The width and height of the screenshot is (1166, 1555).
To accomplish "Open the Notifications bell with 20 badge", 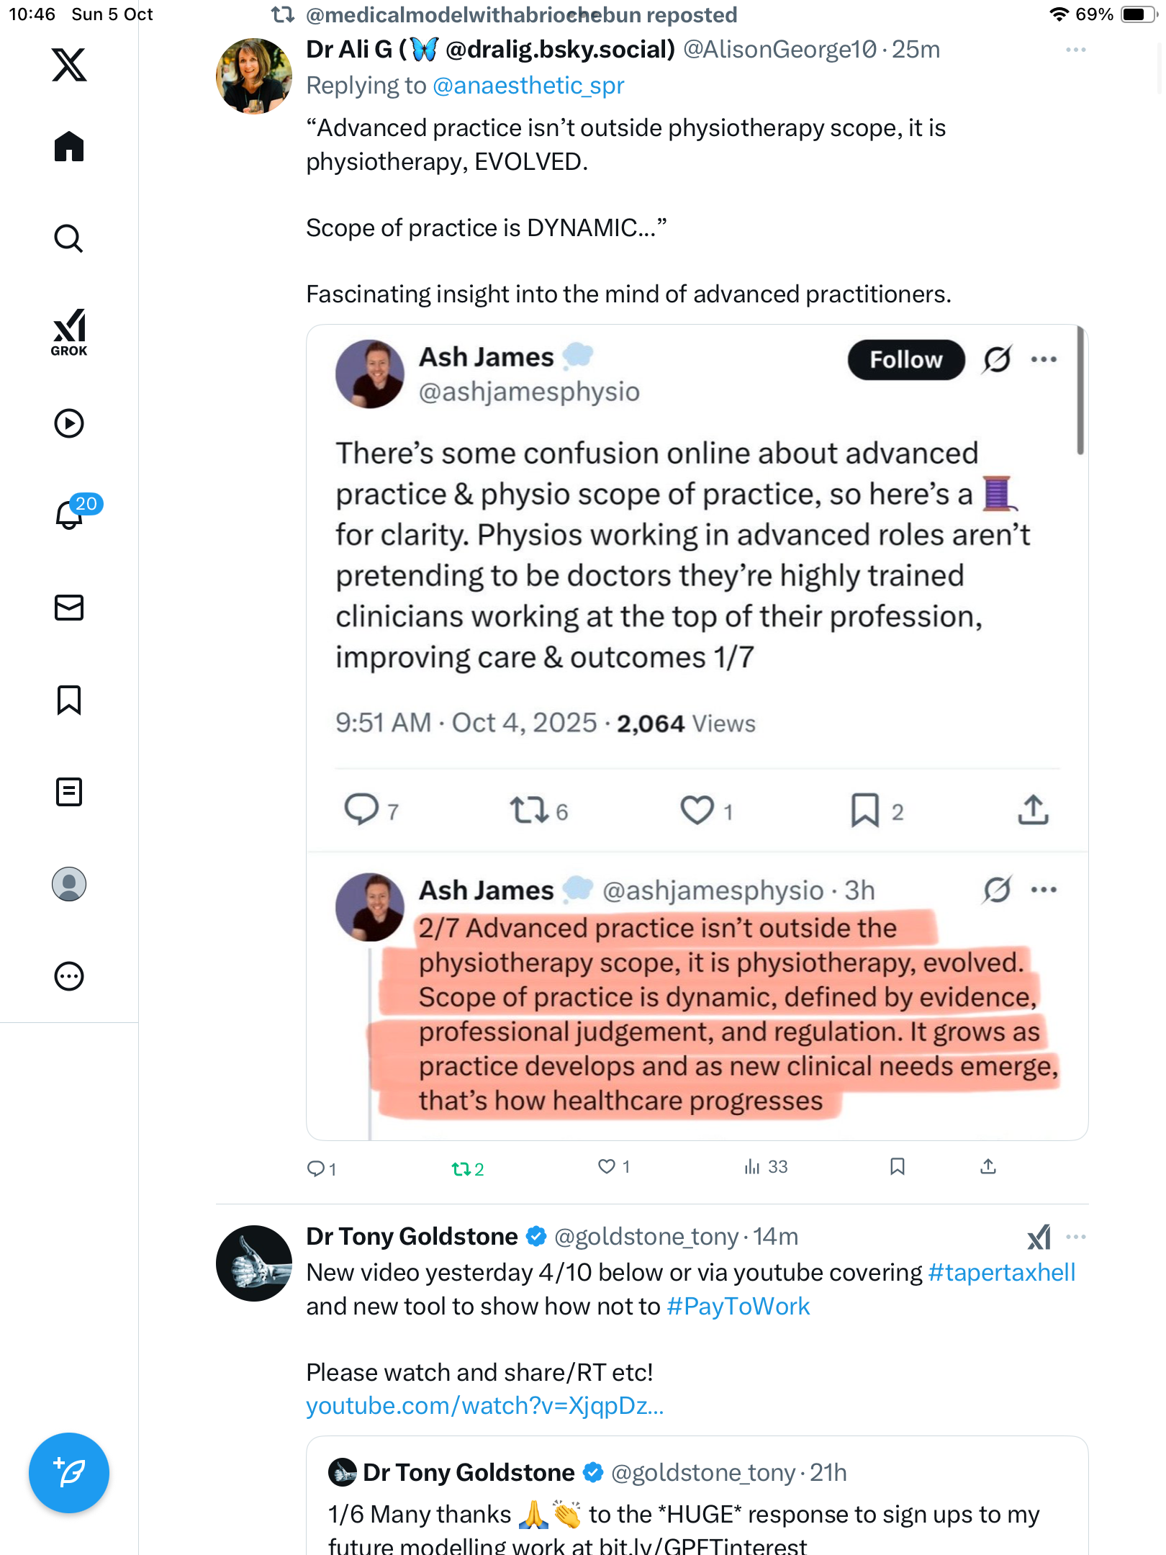I will [x=69, y=515].
